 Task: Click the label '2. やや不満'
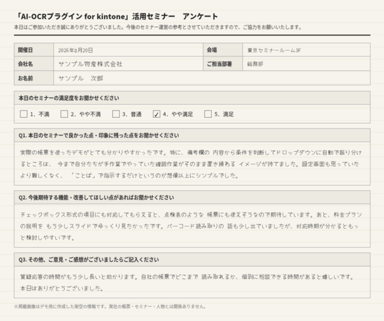point(86,115)
